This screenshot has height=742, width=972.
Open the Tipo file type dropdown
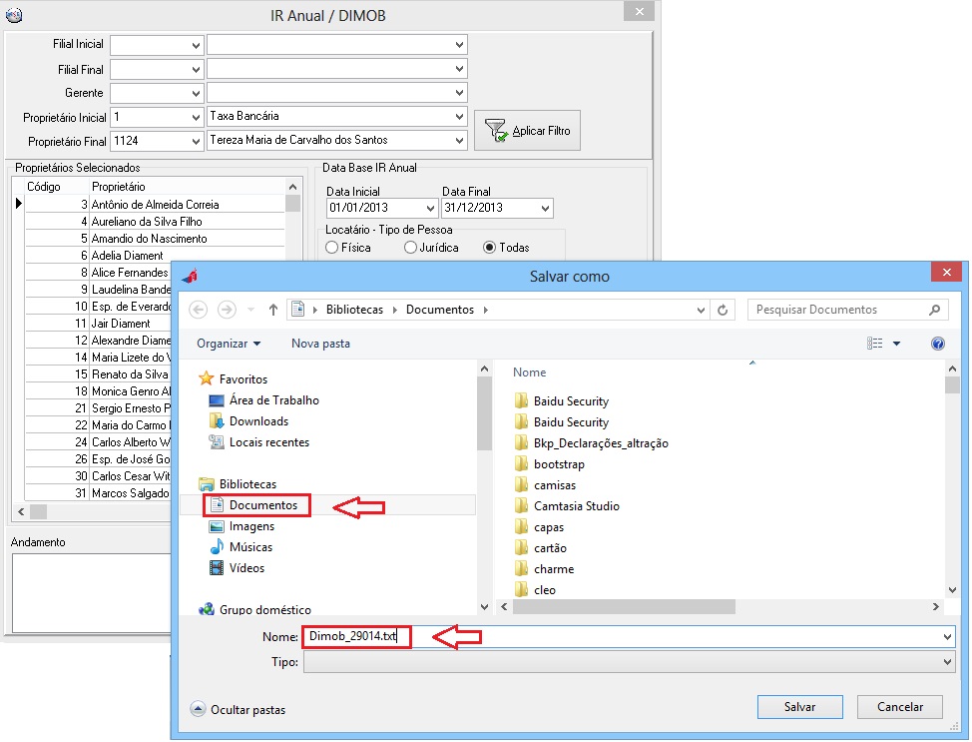pyautogui.click(x=947, y=662)
